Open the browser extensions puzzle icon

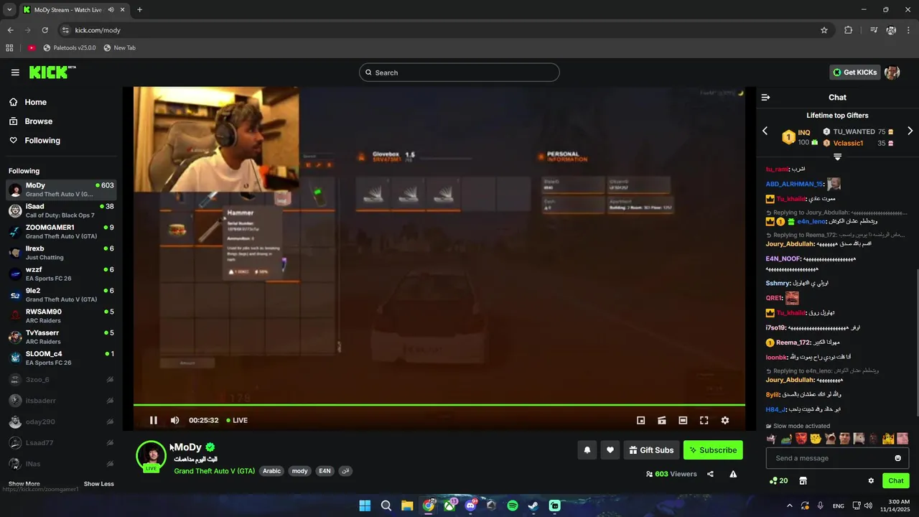pos(848,30)
